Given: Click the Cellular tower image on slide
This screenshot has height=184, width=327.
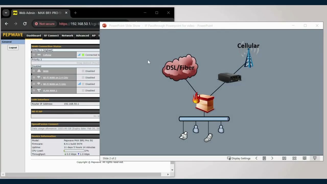Looking at the screenshot, I should point(249,57).
